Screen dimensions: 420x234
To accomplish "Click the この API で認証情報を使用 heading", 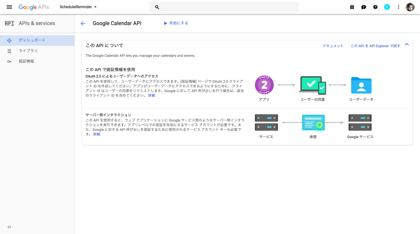I will click(110, 70).
